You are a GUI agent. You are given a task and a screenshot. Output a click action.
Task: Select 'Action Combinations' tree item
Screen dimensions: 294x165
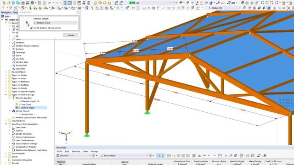pos(26,137)
